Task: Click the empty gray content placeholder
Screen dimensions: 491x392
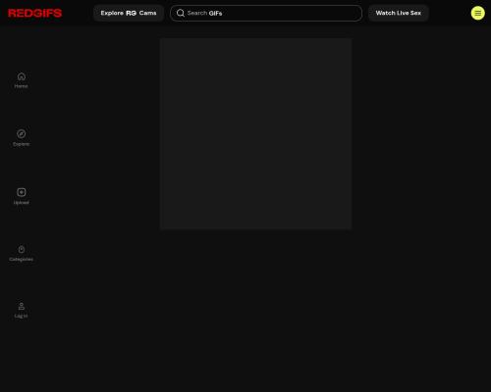Action: 256,134
